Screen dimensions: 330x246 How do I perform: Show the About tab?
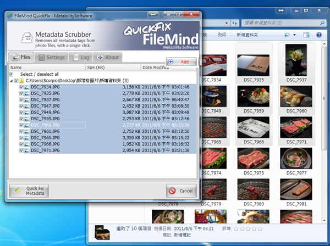pyautogui.click(x=108, y=57)
